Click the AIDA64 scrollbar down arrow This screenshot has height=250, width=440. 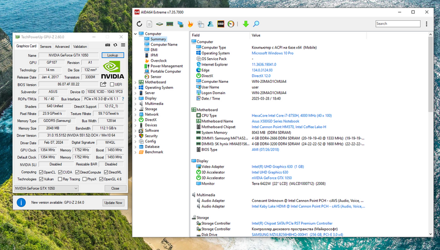point(430,234)
